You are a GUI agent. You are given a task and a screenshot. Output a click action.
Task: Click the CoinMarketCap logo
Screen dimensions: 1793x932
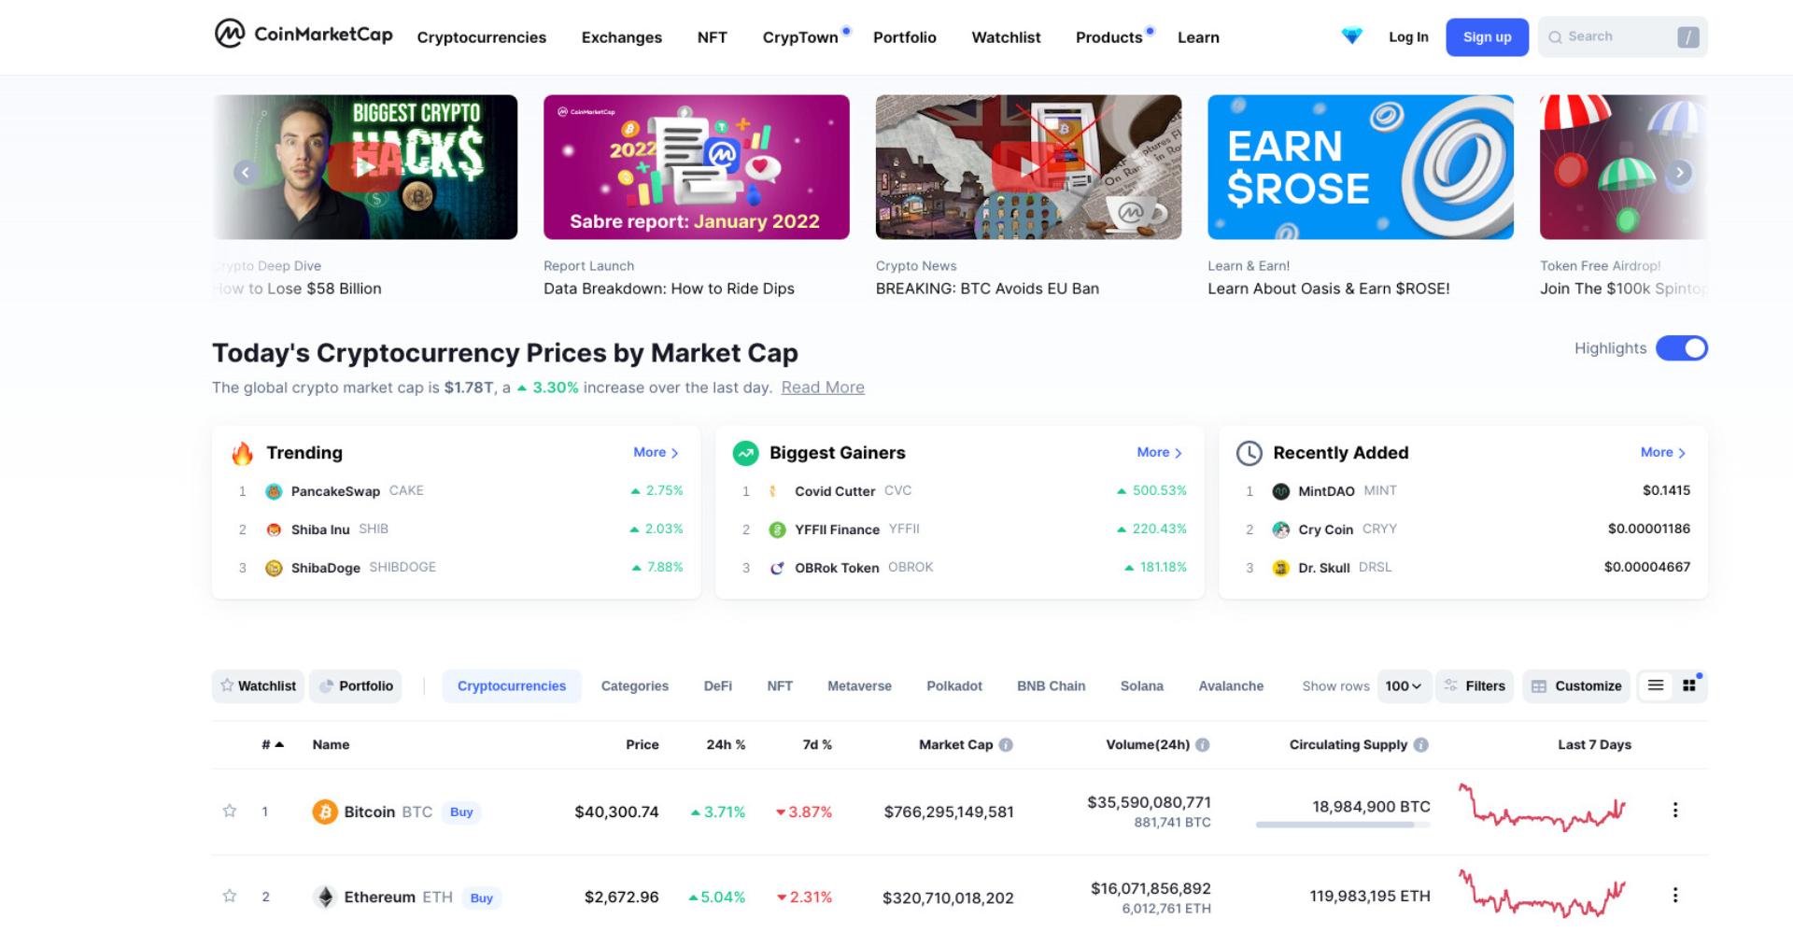[304, 35]
